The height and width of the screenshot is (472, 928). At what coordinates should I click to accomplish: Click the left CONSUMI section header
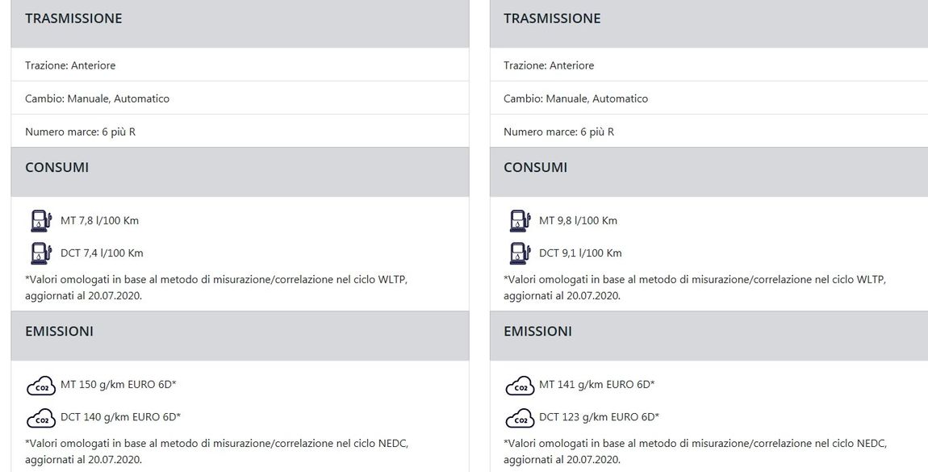[x=240, y=172]
